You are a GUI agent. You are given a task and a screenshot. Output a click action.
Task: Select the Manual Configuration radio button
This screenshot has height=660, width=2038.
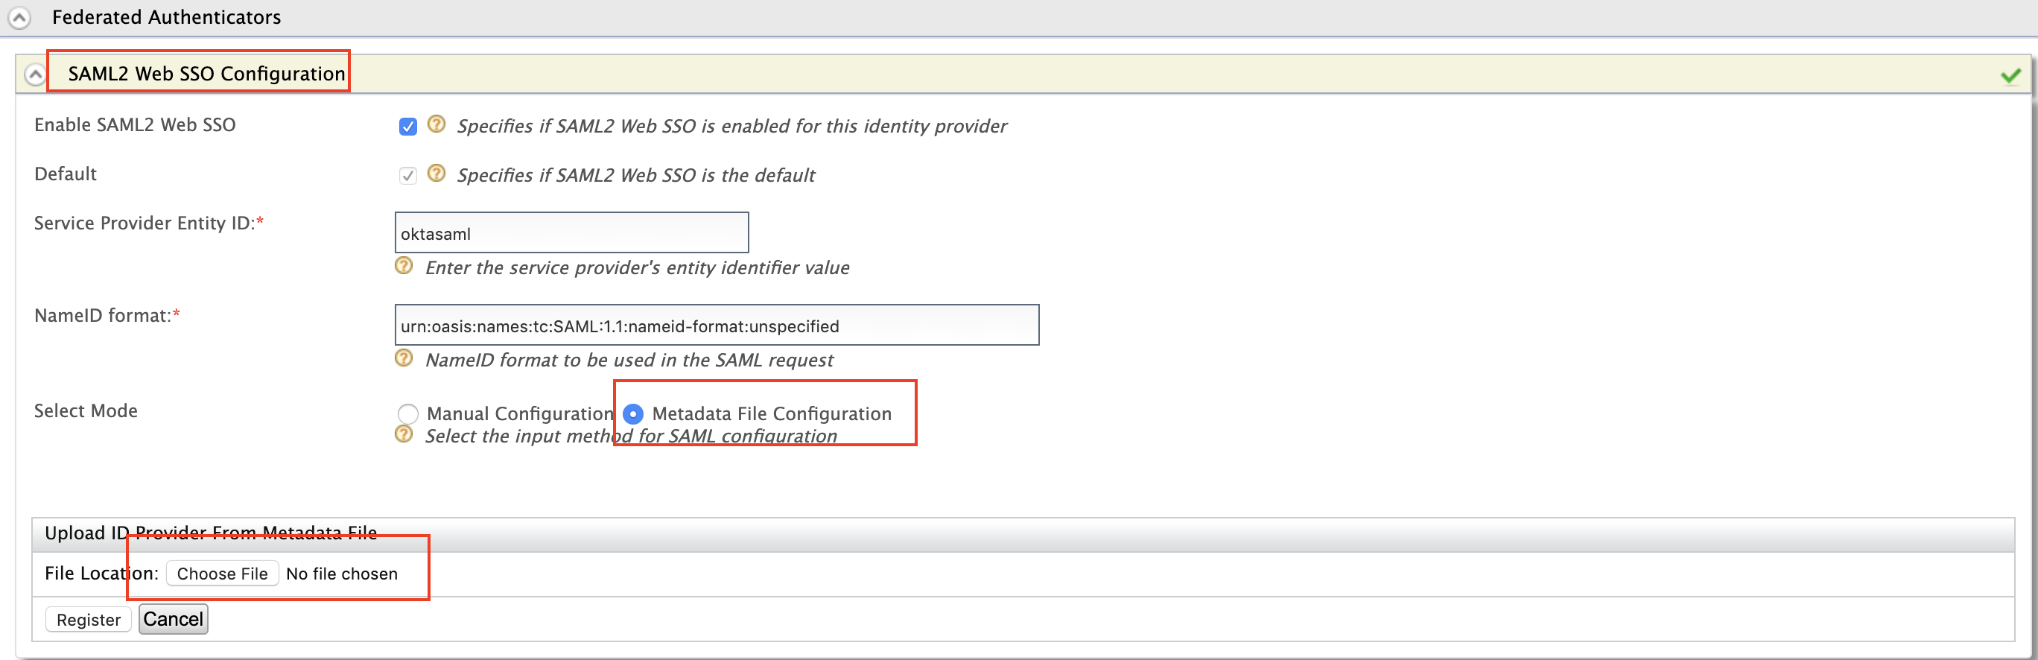click(x=407, y=414)
